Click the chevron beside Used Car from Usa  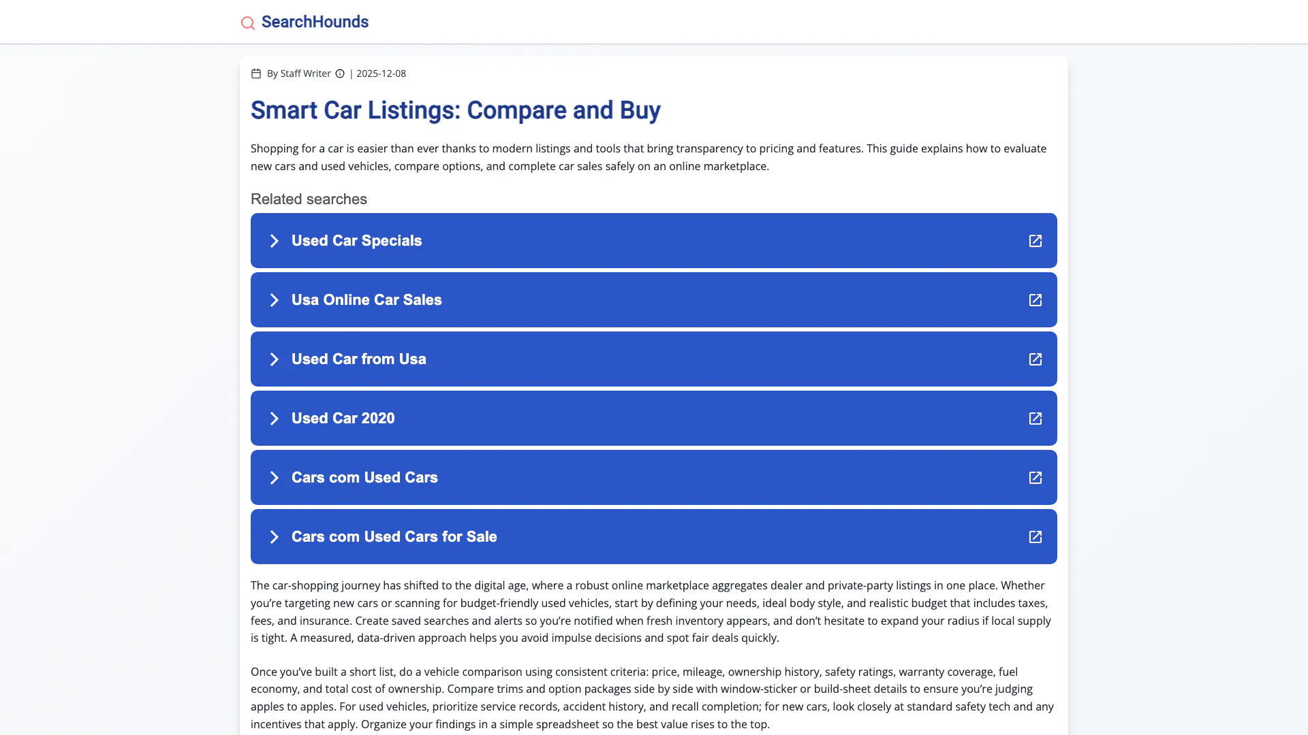click(274, 359)
